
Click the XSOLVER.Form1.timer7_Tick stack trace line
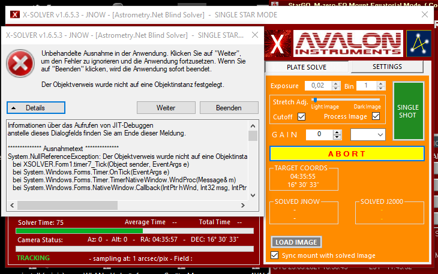[x=101, y=164]
